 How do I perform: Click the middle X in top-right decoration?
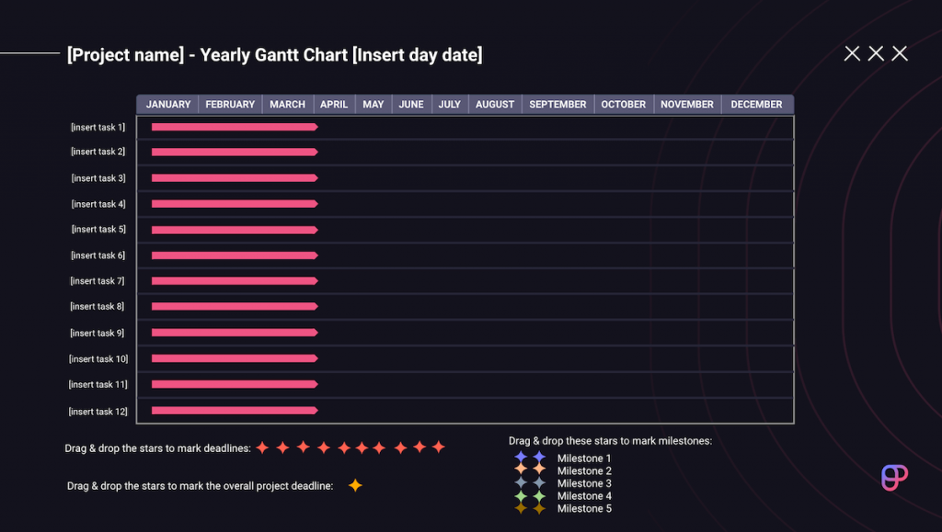click(876, 54)
